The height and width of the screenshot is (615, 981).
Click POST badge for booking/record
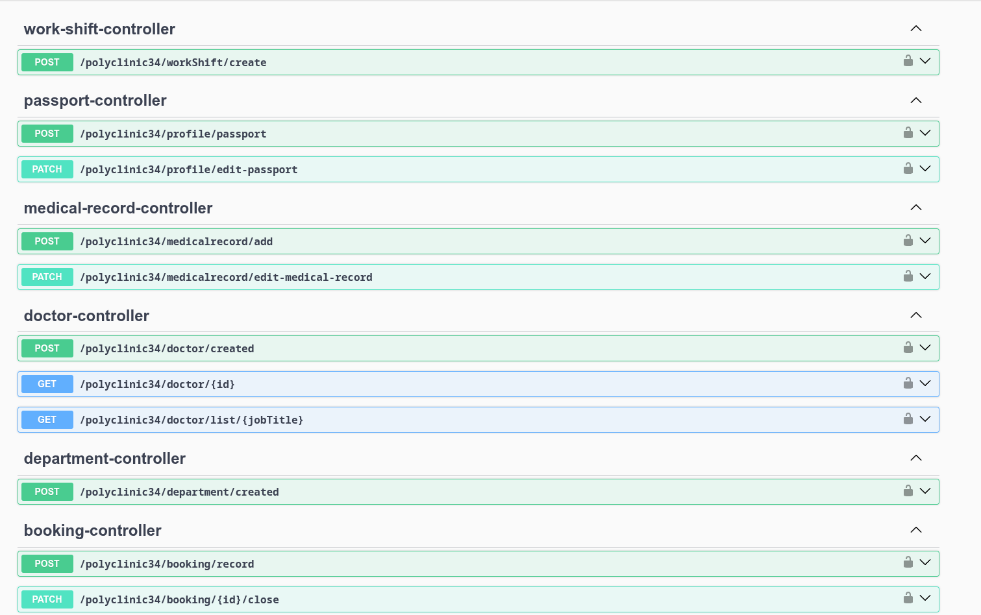click(x=47, y=564)
